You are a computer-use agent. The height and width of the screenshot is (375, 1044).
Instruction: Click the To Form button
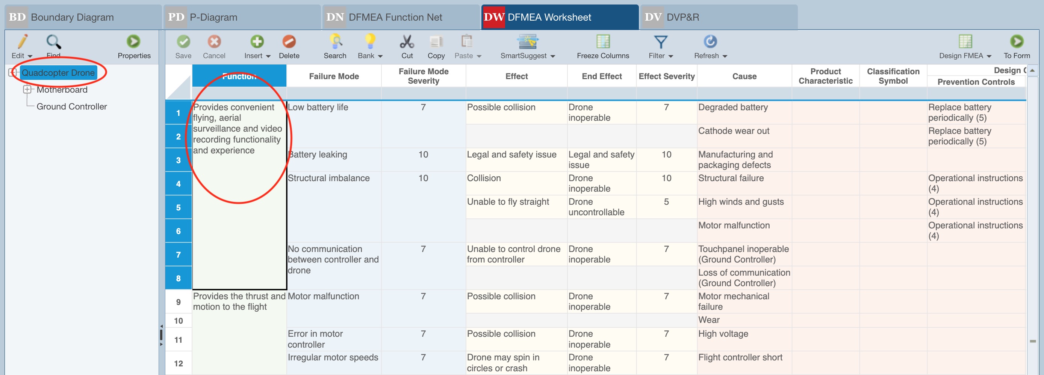tap(1016, 42)
